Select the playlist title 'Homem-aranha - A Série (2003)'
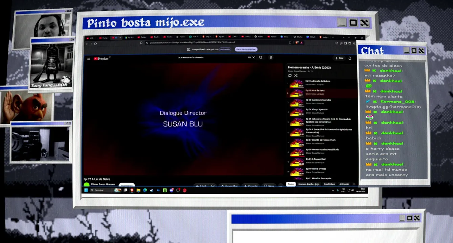Screen dimensions: 453x243 (x=309, y=67)
